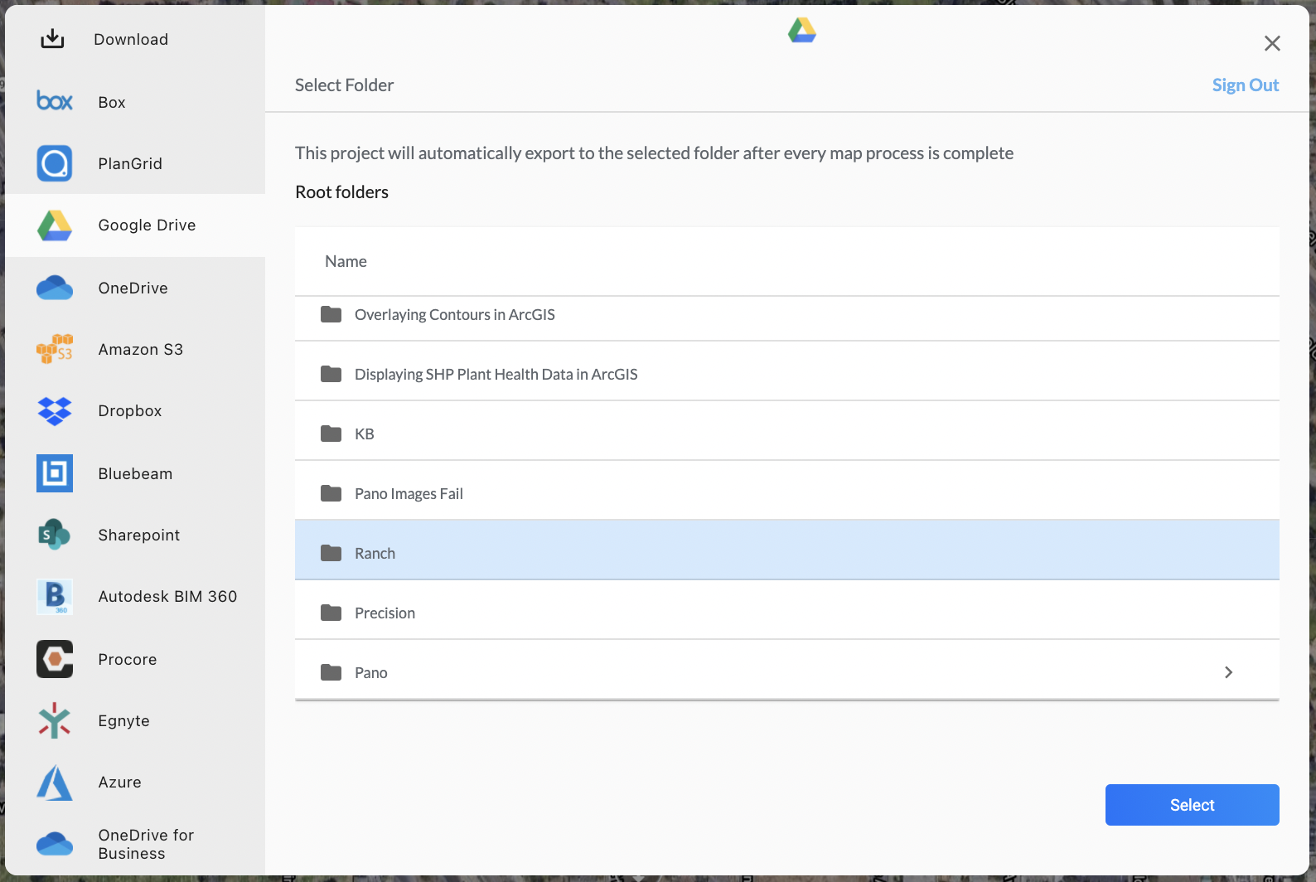1316x882 pixels.
Task: Click the OneDrive cloud icon
Action: click(55, 288)
